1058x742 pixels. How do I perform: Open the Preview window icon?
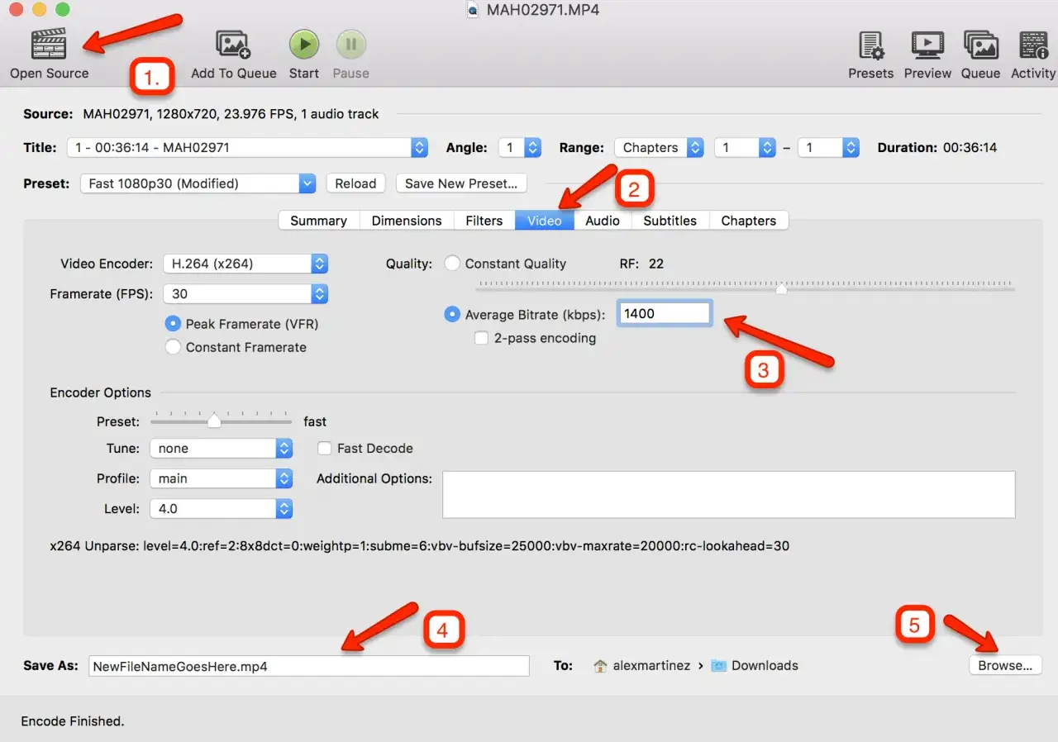tap(927, 45)
